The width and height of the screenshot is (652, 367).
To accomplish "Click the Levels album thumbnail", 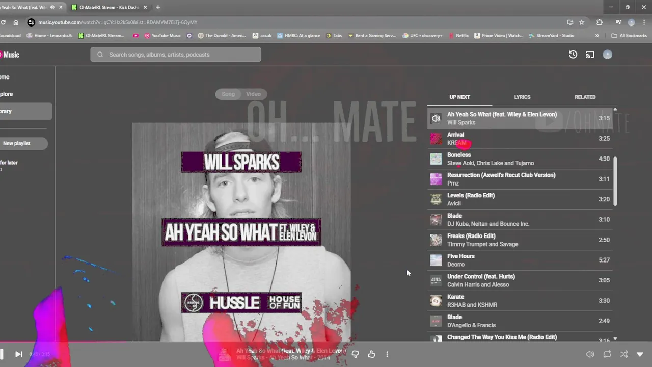I will [436, 199].
